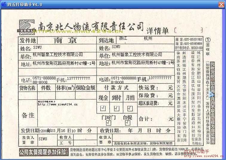Toggle the 到付 payment checkbox
This screenshot has width=226, height=160.
[117, 108]
